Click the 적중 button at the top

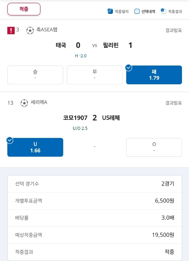24,9
